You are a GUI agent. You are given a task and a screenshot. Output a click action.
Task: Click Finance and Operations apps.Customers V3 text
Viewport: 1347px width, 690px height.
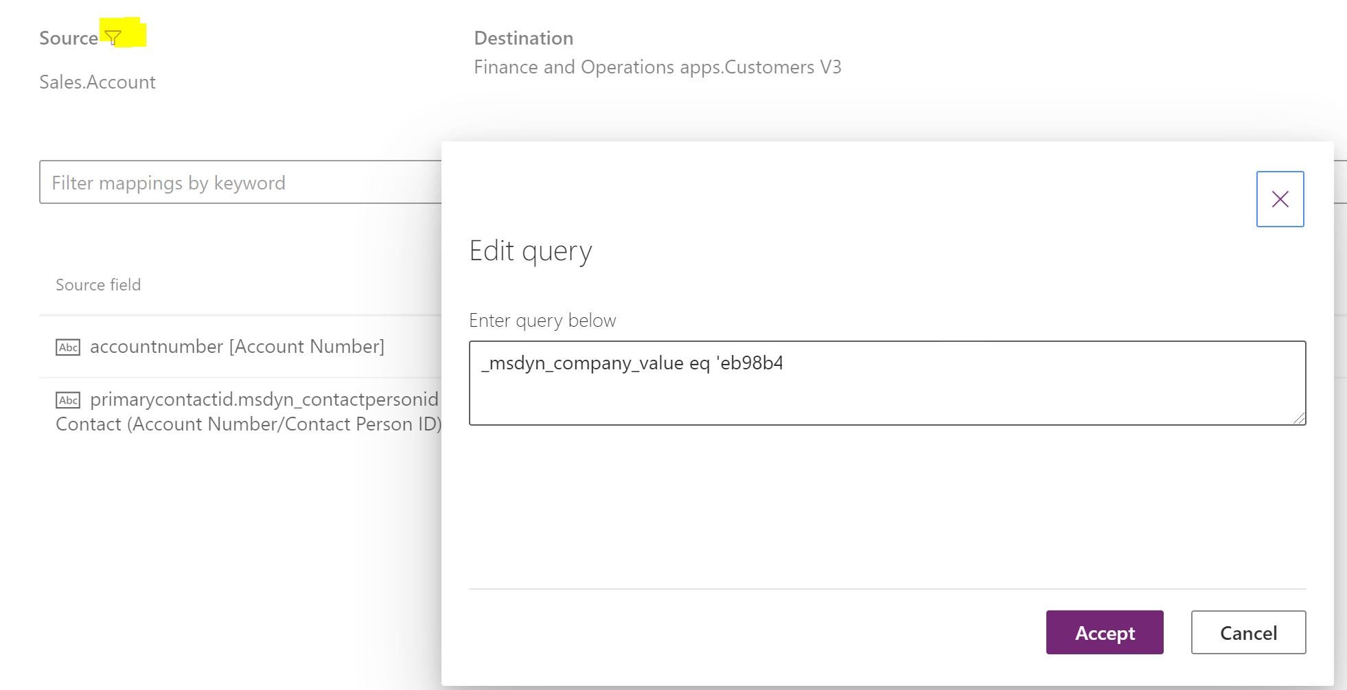658,67
